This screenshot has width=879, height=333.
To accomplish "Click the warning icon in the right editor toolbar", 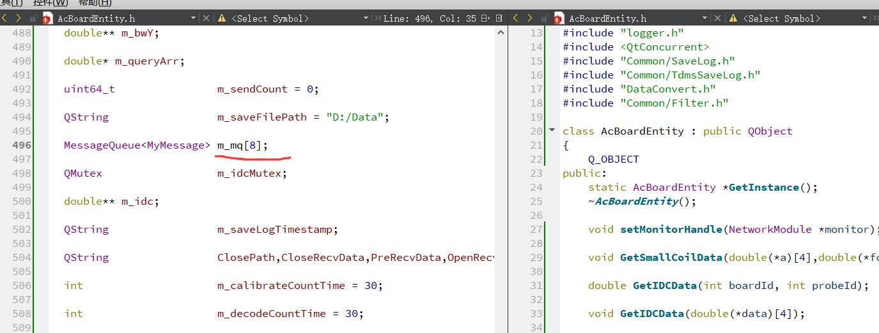I will (x=733, y=18).
